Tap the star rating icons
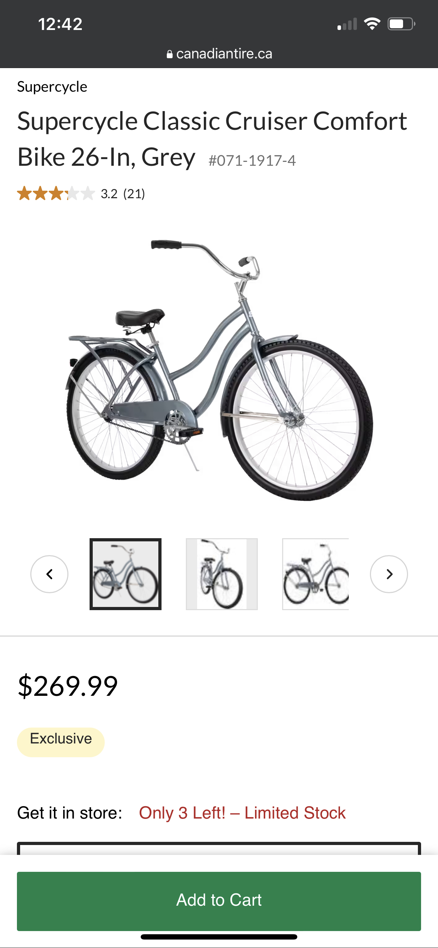This screenshot has height=948, width=438. pos(56,193)
